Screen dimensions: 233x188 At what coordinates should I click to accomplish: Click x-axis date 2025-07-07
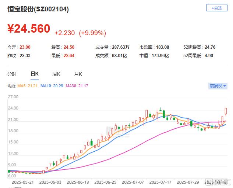point(133,182)
